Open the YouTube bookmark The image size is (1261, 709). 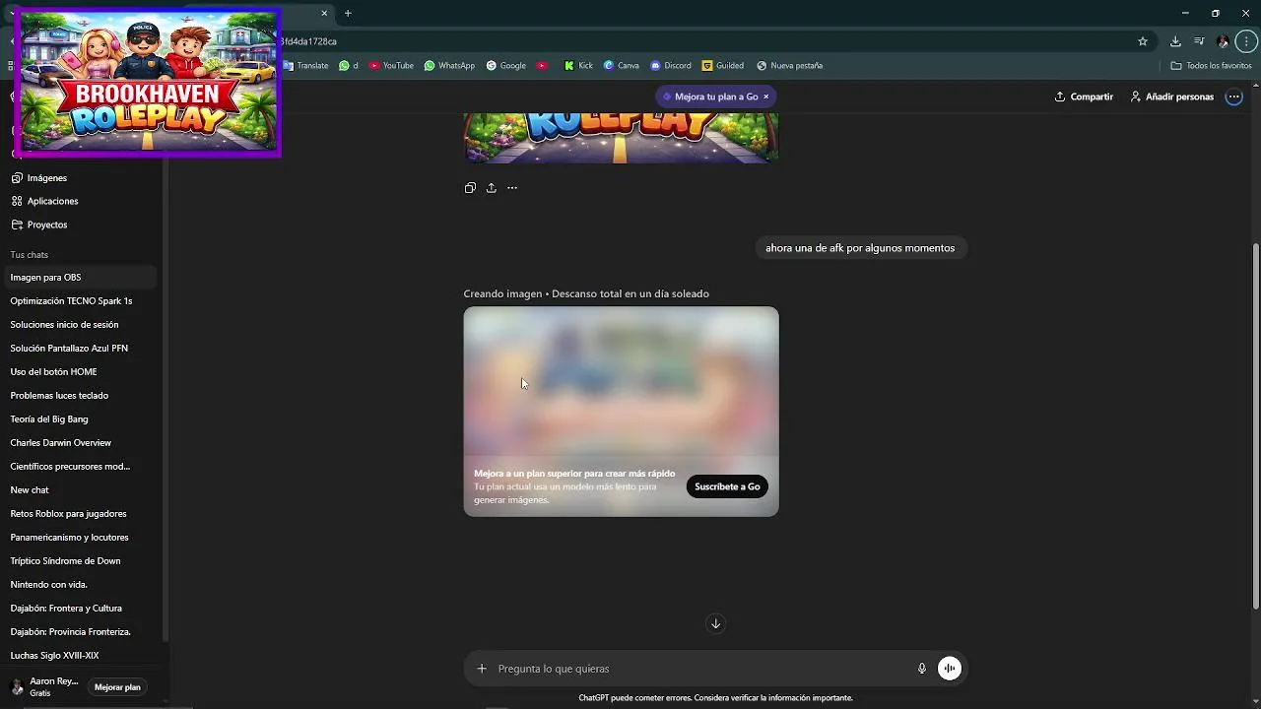point(391,66)
